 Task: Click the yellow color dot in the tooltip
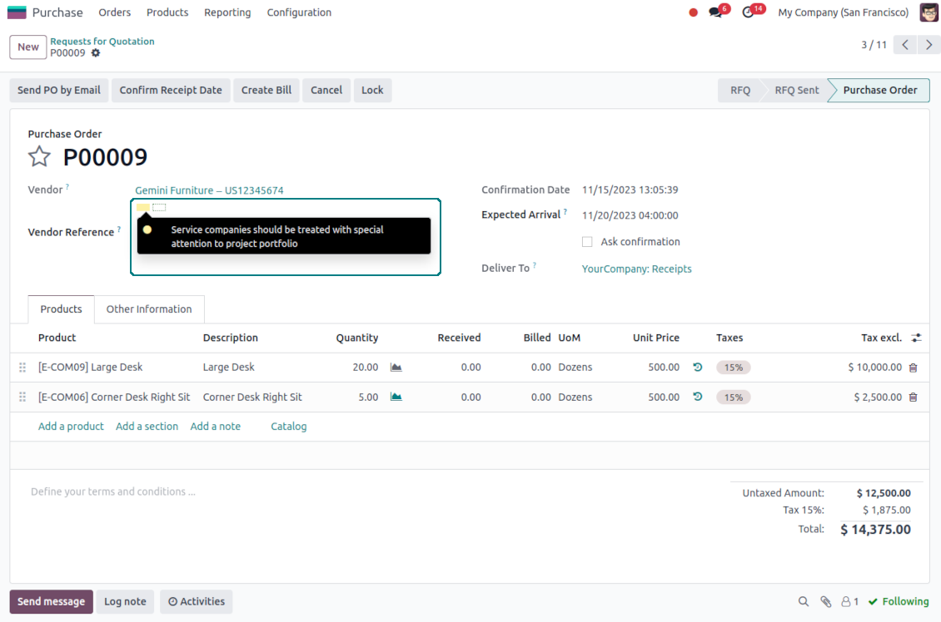coord(147,230)
